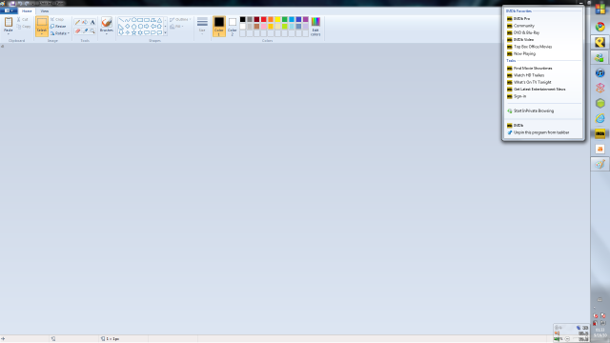Click the Fill with color bucket
610x343 pixels.
(x=85, y=23)
